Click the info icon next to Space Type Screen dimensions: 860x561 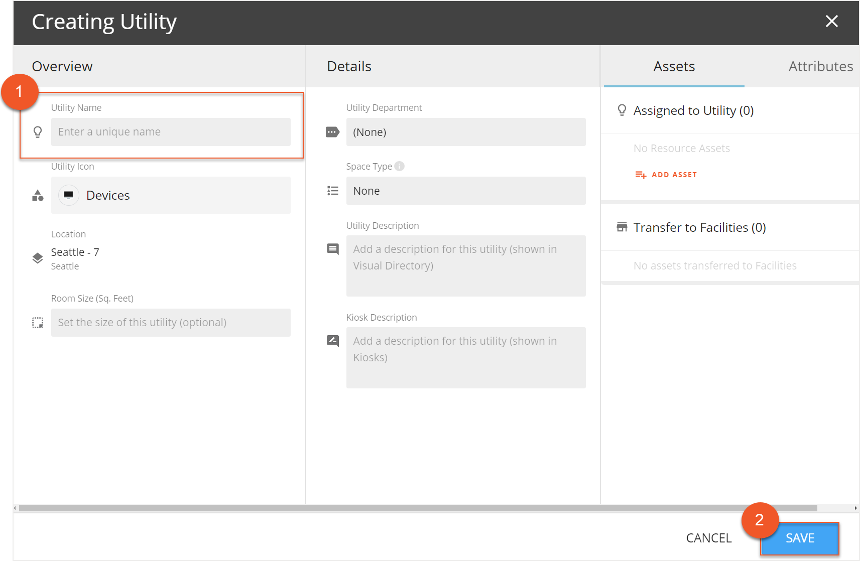(399, 166)
